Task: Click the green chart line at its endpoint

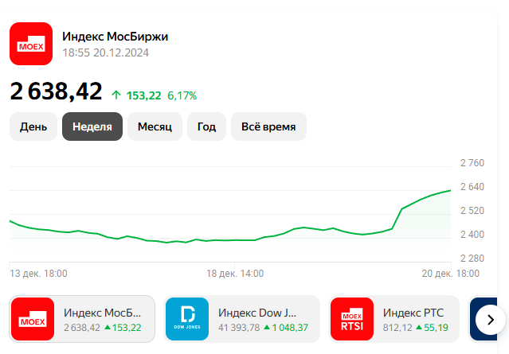Action: [x=450, y=191]
